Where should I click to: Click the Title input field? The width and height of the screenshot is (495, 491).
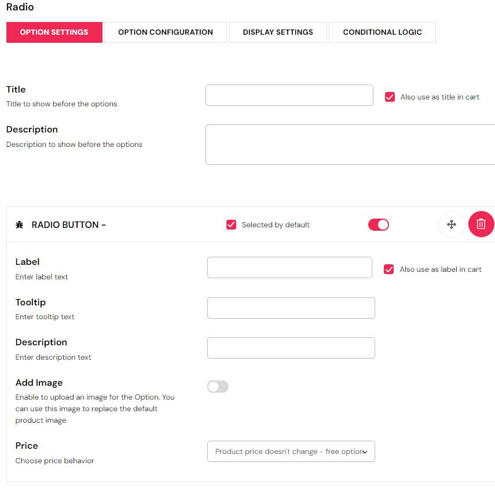click(289, 95)
